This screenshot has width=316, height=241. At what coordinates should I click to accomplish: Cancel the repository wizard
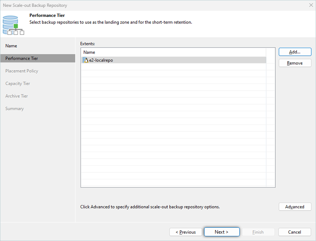294,232
